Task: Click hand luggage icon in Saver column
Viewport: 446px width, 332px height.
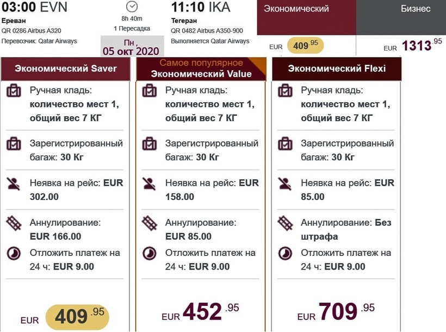Action: point(14,91)
